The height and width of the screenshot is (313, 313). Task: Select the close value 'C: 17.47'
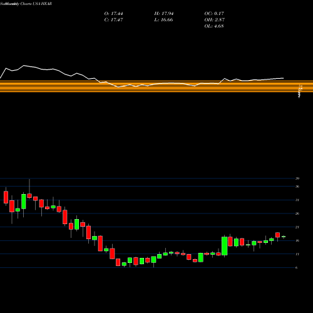click(113, 20)
